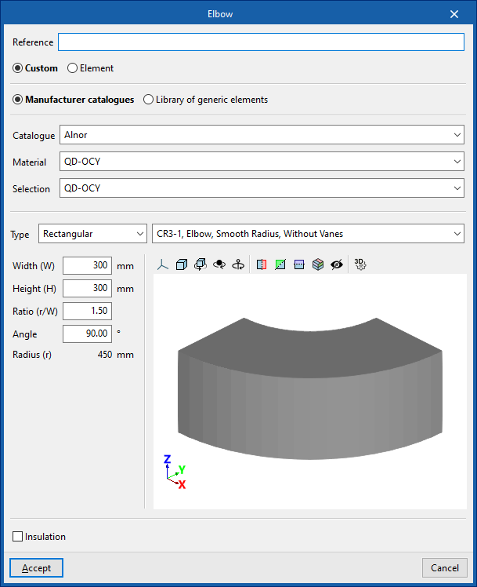The height and width of the screenshot is (587, 477).
Task: Select the 3D box view icon
Action: pos(182,264)
